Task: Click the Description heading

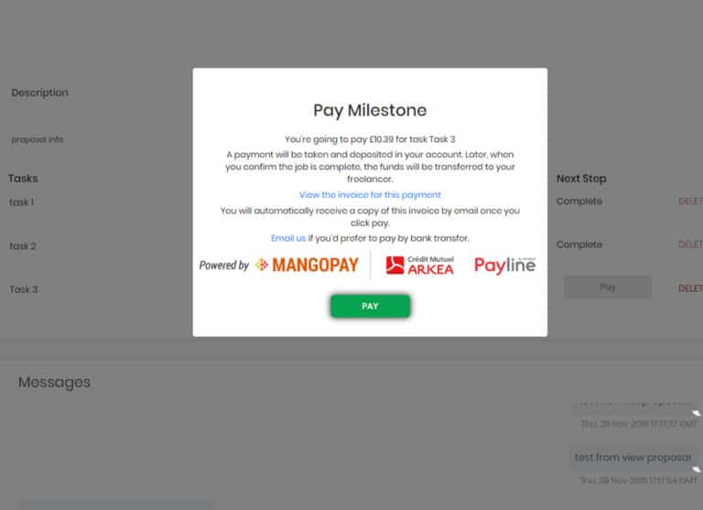Action: point(40,92)
